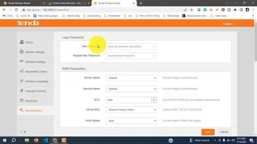Click inside the MTU 1480 field
The width and height of the screenshot is (257, 144).
click(128, 100)
